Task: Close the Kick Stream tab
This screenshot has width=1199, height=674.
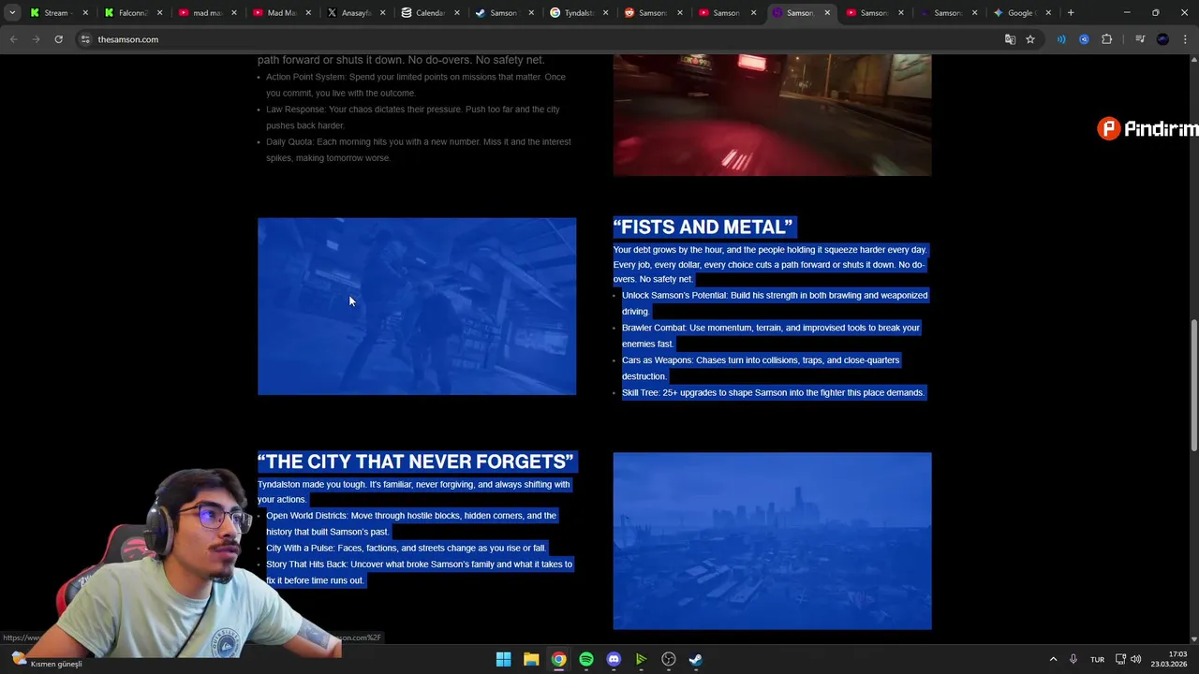Action: pos(86,13)
